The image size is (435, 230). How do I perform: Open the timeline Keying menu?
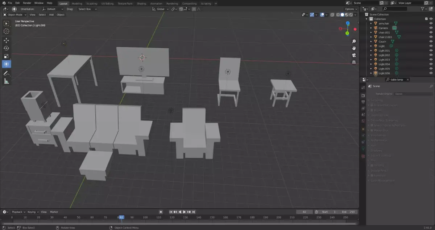pos(32,212)
